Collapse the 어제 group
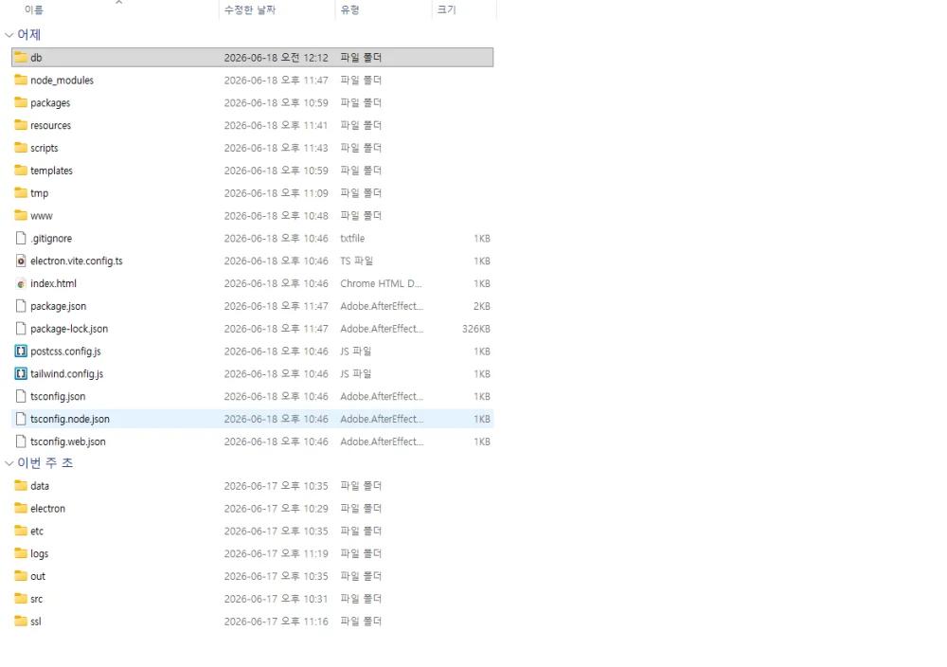 (9, 35)
